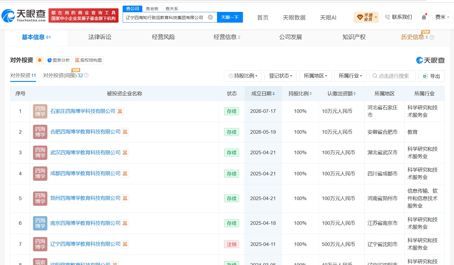This screenshot has height=265, width=454.
Task: Select the 对外投资(间接) 32 sub-tab
Action: coord(63,76)
